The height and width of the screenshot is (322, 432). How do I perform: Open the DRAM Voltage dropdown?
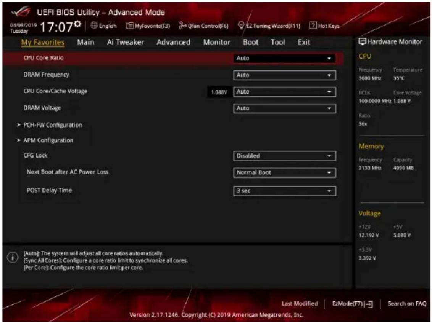pyautogui.click(x=284, y=108)
